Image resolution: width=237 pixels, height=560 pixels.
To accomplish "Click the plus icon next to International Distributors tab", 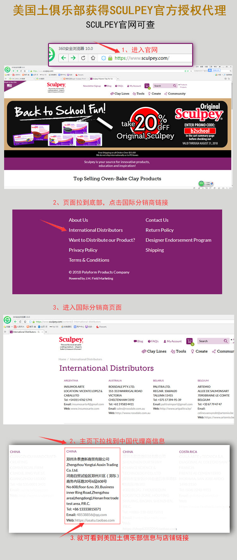I will (x=46, y=332).
